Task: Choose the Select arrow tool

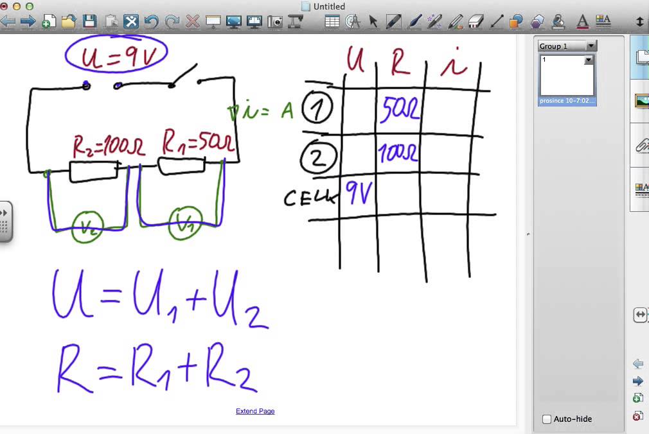Action: click(x=373, y=21)
